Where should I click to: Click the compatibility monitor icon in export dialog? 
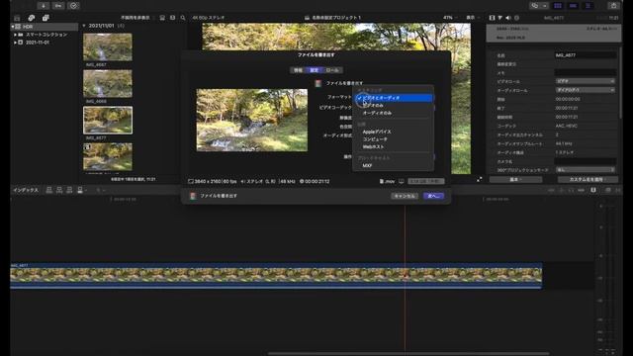tap(402, 182)
